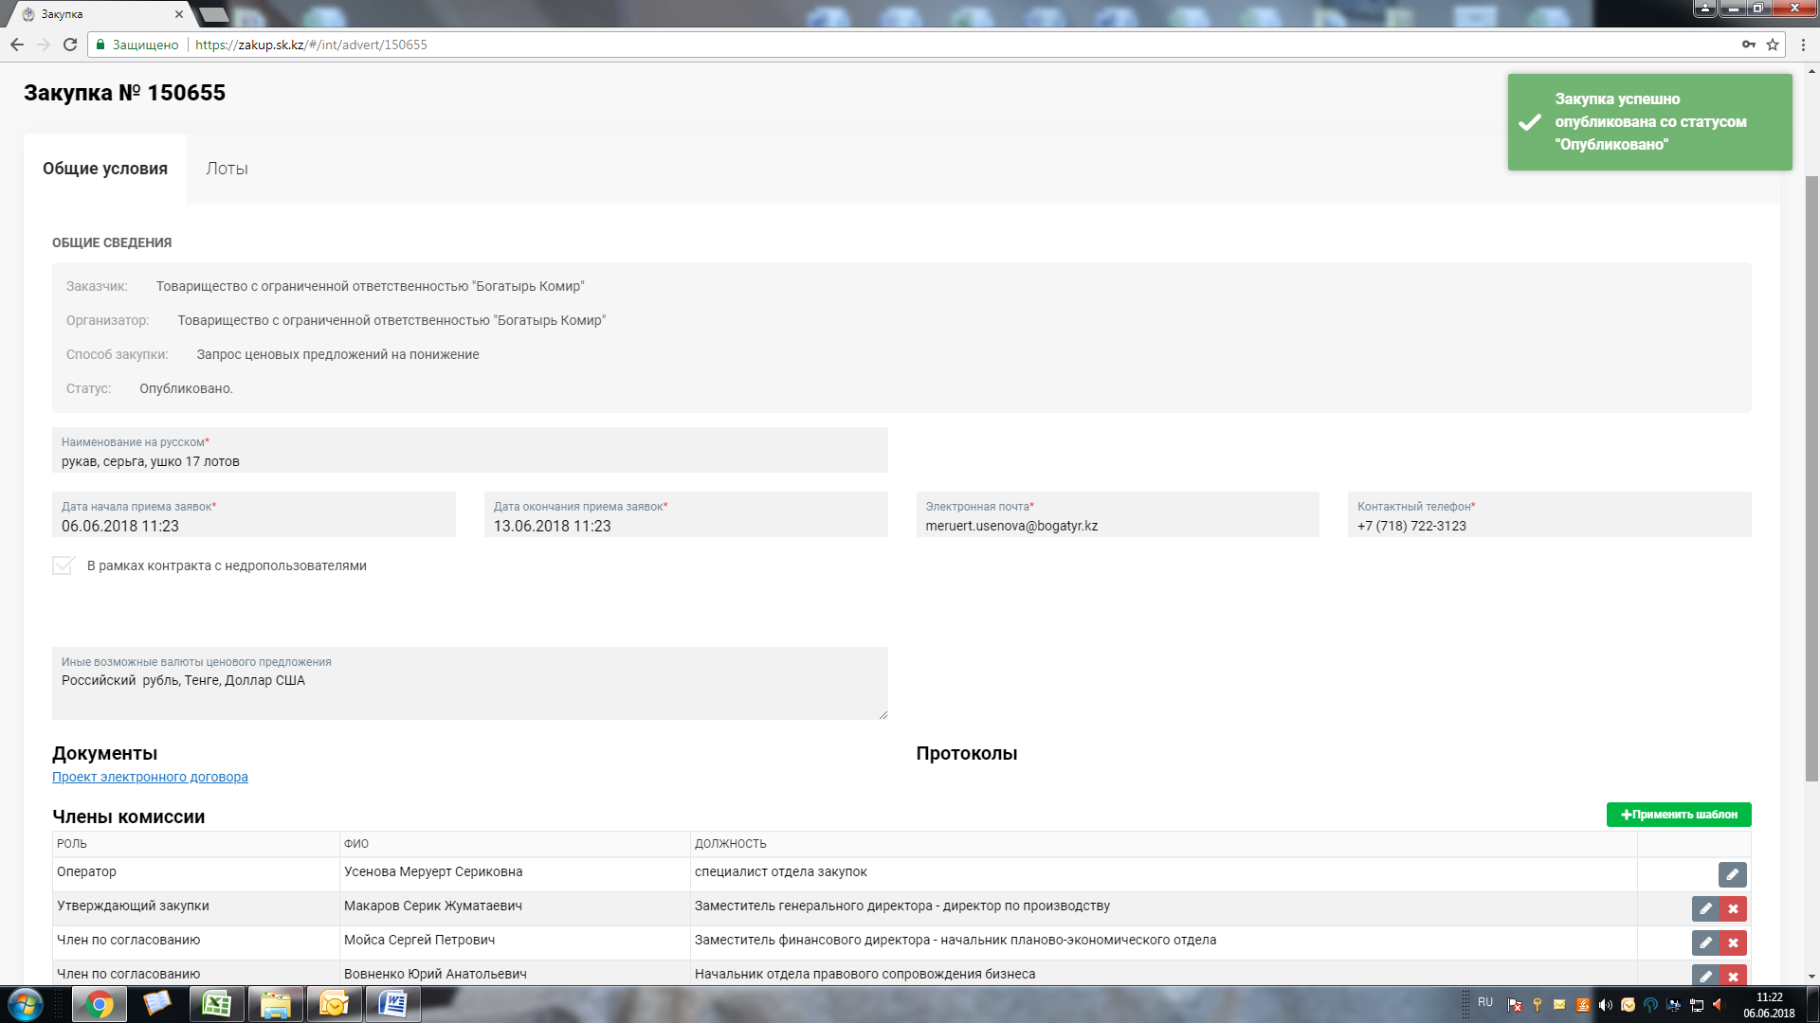Delete the Утверждающий закупки commission member
The width and height of the screenshot is (1820, 1023).
click(x=1733, y=908)
